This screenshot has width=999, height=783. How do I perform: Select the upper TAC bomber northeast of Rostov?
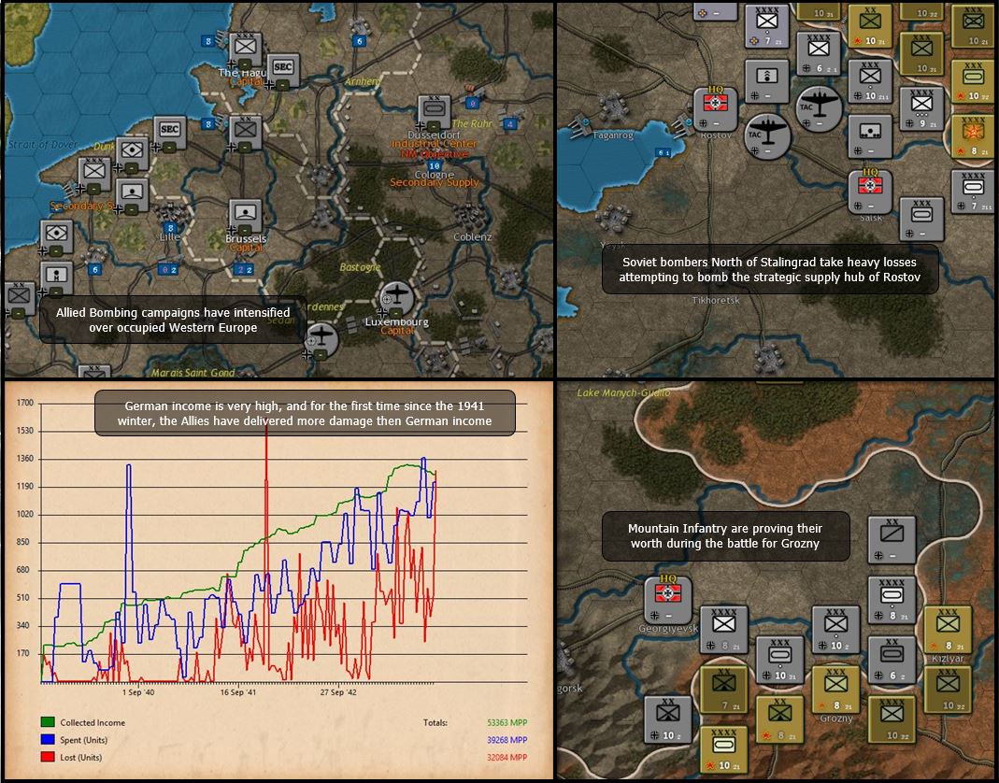point(820,109)
